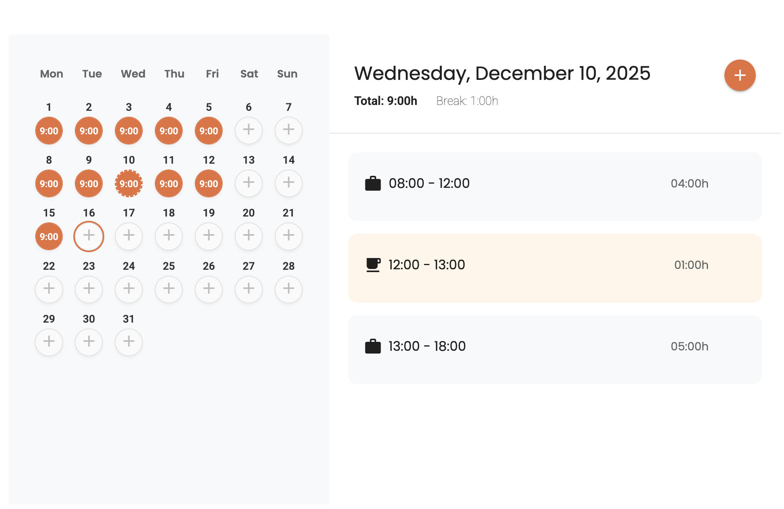Select the 9:00 entry on day 1

pyautogui.click(x=49, y=130)
